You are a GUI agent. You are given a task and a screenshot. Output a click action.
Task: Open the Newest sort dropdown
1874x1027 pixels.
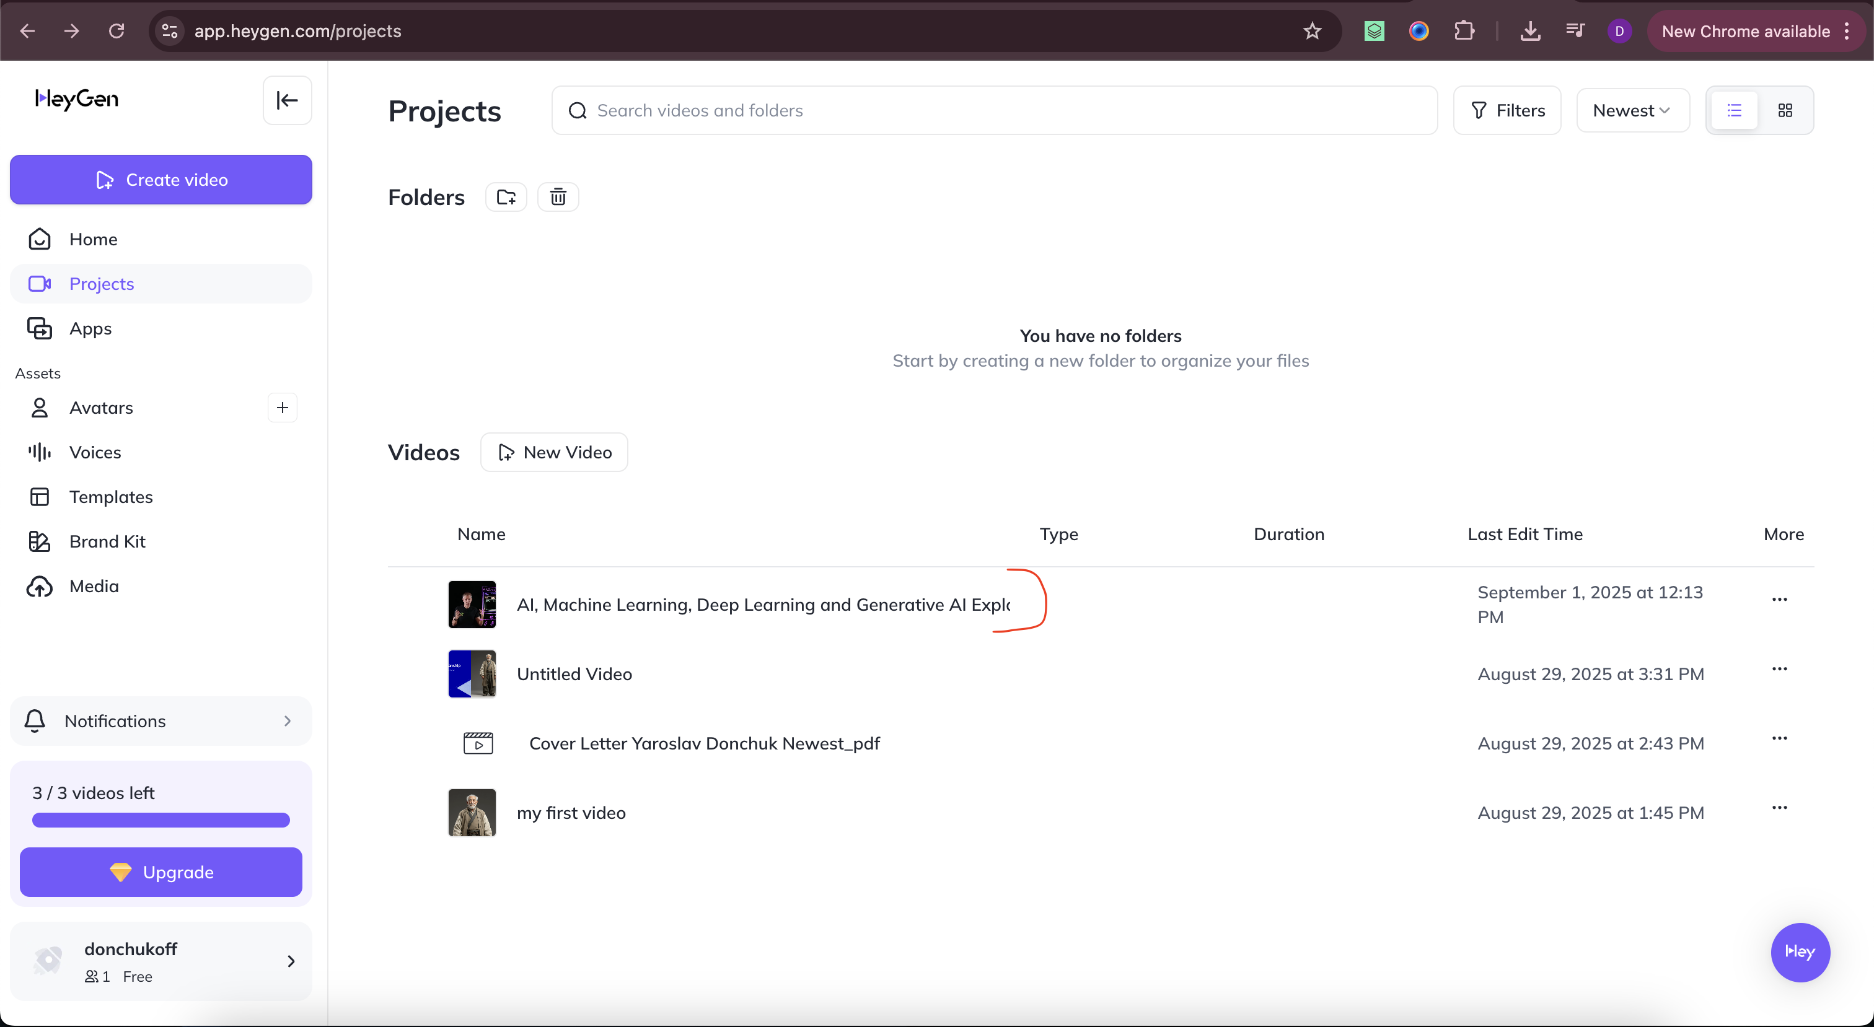[x=1632, y=110]
